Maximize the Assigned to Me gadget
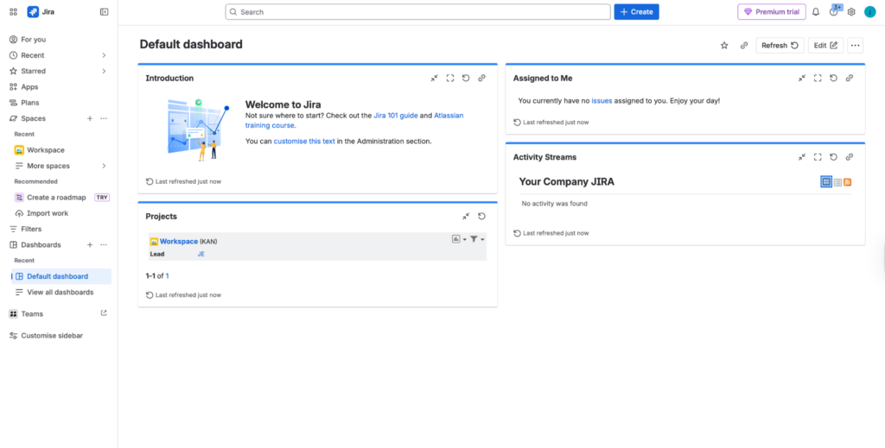This screenshot has height=448, width=885. (818, 79)
